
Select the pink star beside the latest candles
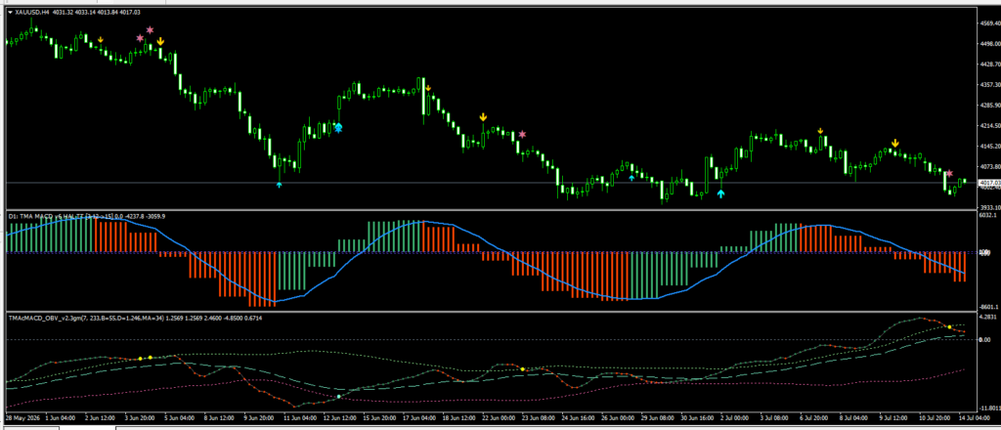[x=949, y=174]
